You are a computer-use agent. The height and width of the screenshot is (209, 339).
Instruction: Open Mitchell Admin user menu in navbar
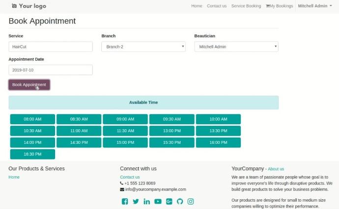coord(315,6)
